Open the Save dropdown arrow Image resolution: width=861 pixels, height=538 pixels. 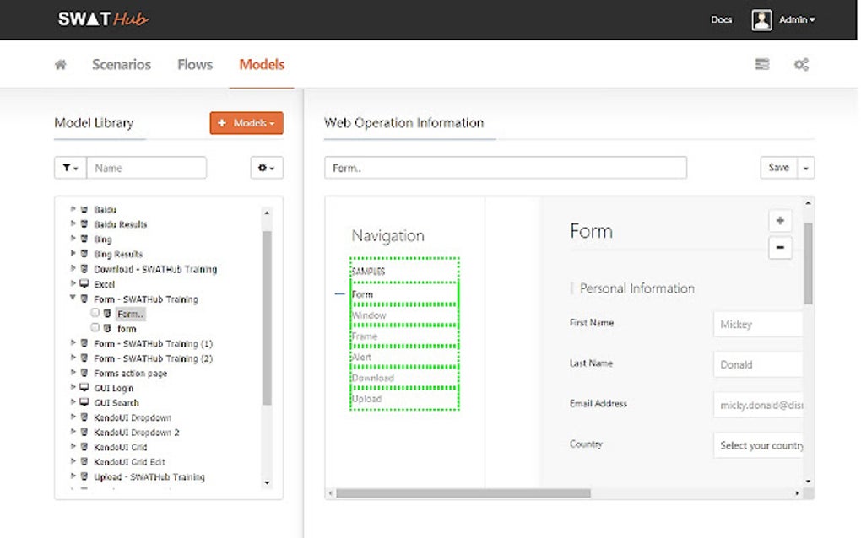(806, 168)
